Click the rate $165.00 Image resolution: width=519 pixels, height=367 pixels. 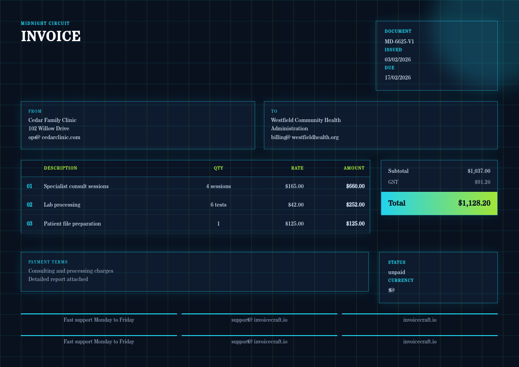(x=294, y=186)
